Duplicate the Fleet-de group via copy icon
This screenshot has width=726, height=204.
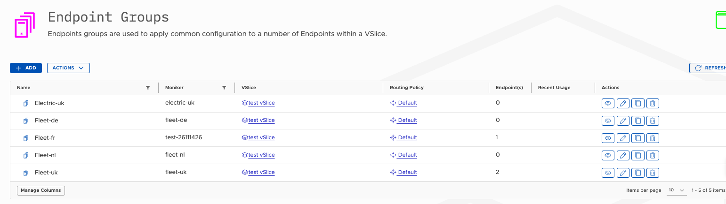[637, 121]
